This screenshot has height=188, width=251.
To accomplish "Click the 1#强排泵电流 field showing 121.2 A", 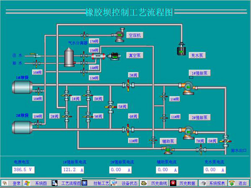I will click(x=73, y=170).
